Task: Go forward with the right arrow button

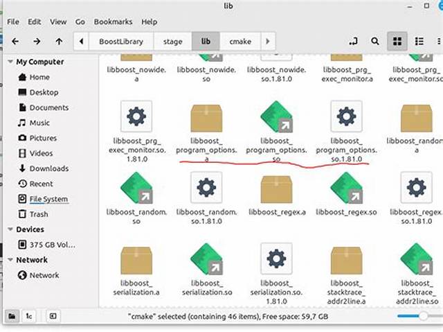Action: 37,42
